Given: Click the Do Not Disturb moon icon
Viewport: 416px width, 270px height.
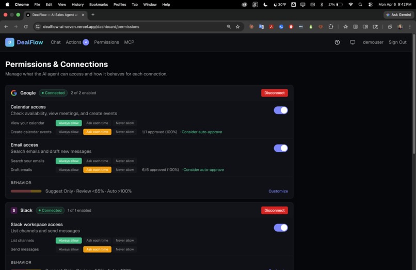Looking at the screenshot, I should [265, 5].
